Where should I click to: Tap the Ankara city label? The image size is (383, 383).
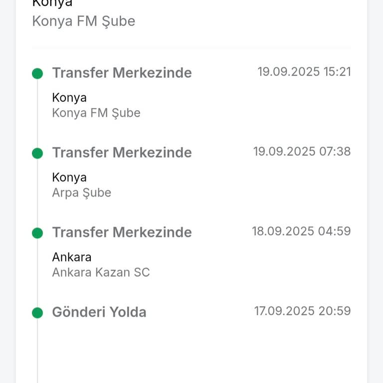coord(72,257)
